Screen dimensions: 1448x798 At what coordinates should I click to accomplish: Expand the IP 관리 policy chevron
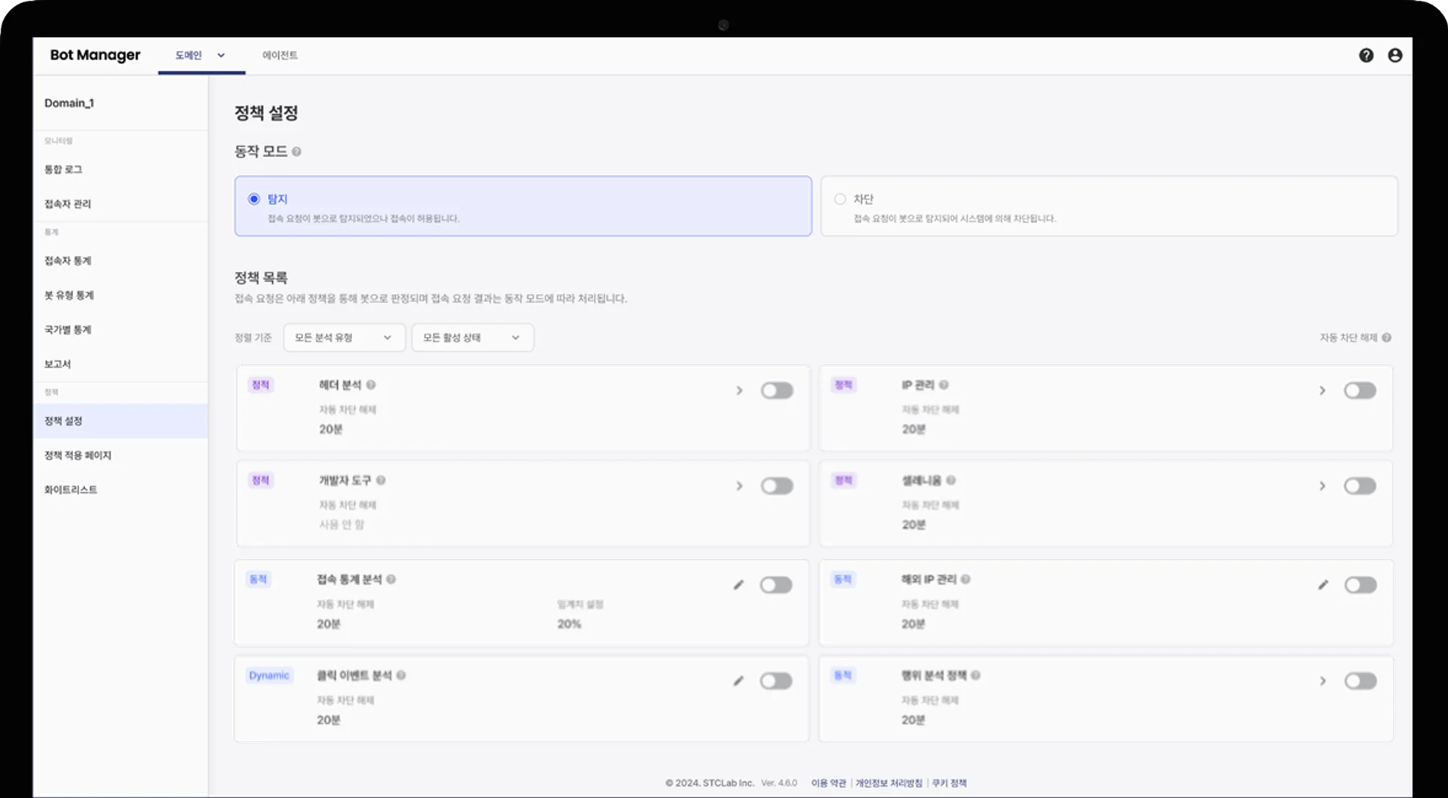click(x=1322, y=390)
